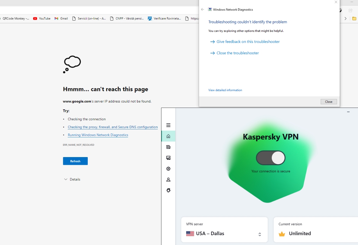This screenshot has height=245, width=358.
Task: Click the ERR_NAME_NOT_RESOLVED error code text
Action: pos(78,145)
